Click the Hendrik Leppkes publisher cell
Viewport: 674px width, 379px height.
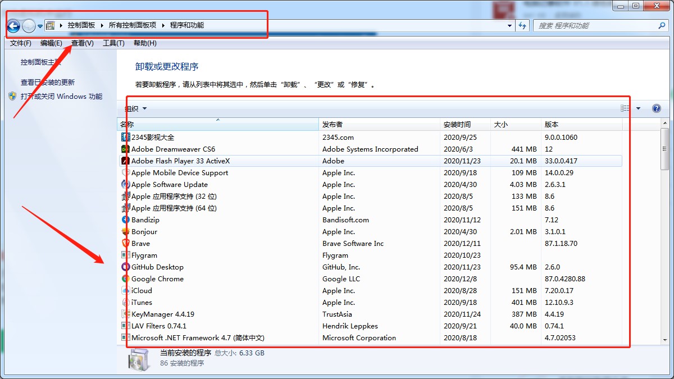[x=349, y=326]
